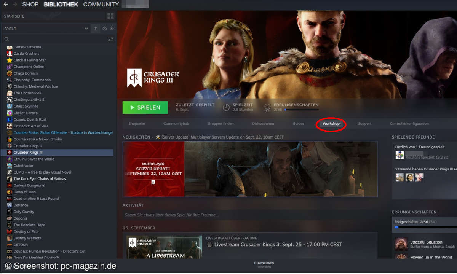This screenshot has width=457, height=274.
Task: Click first friend avatar owning Crusader Kings III
Action: [399, 177]
